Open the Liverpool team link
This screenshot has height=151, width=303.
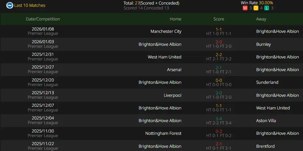click(x=173, y=95)
